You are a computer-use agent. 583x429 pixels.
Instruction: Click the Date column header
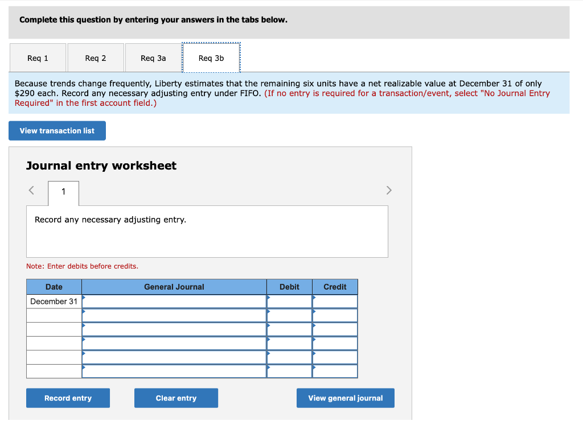click(x=54, y=287)
